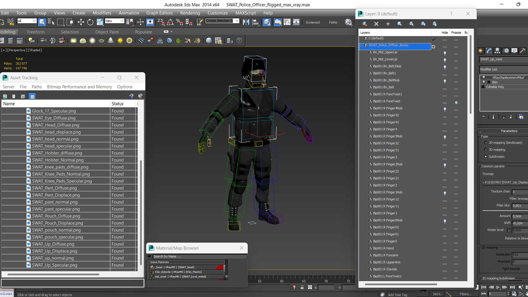Expand the Skin modifier
The image size is (528, 297).
pos(489,82)
